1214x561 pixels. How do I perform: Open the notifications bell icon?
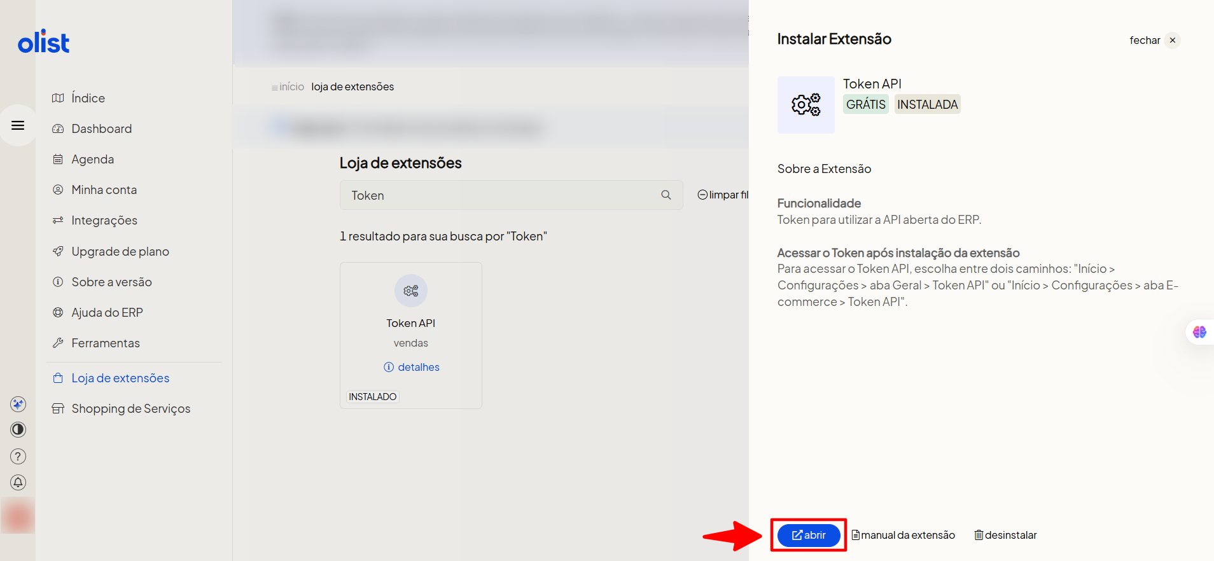(18, 482)
